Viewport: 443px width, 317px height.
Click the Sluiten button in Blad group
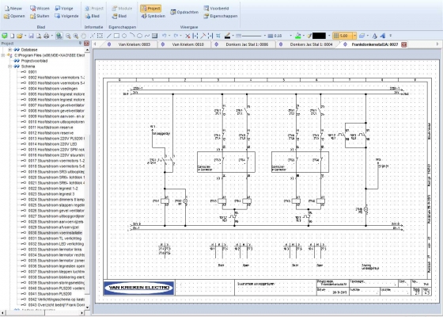[40, 16]
